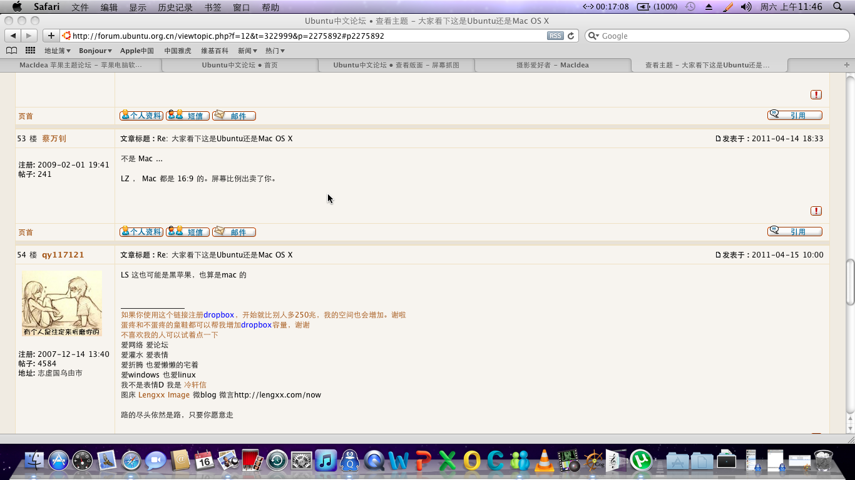This screenshot has height=480, width=855.
Task: Click the post icon beside 2011-04-15 10:00
Action: tap(718, 255)
